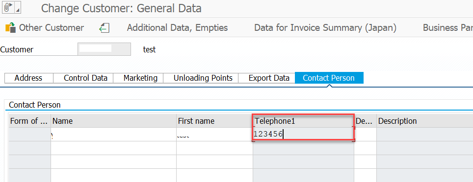Viewport: 473px width, 182px height.
Task: Click the green arrow document icon
Action: pyautogui.click(x=105, y=28)
